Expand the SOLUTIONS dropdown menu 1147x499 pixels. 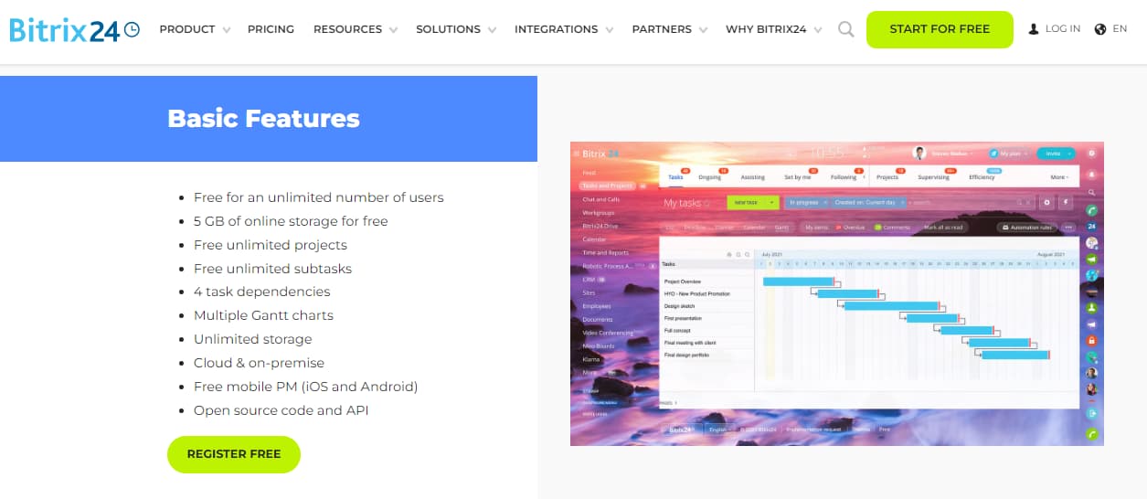tap(456, 29)
